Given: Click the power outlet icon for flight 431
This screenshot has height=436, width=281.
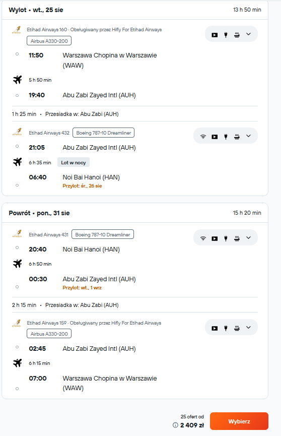Looking at the screenshot, I should click(x=226, y=238).
